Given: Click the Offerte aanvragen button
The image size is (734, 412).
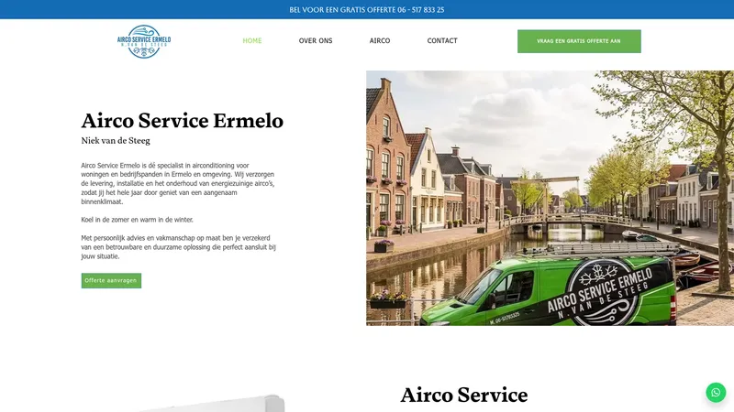Looking at the screenshot, I should [x=111, y=280].
